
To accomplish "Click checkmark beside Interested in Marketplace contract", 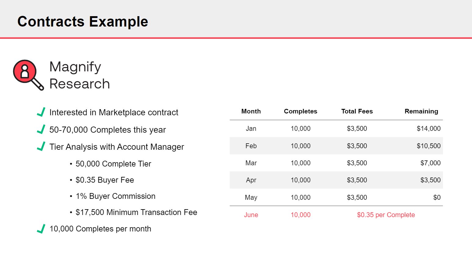I will point(41,112).
